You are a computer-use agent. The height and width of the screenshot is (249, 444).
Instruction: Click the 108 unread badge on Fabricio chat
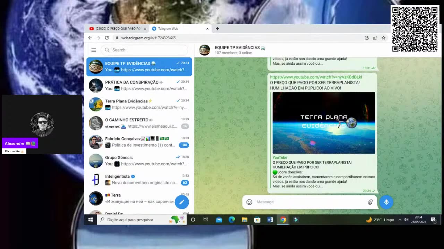pyautogui.click(x=184, y=145)
